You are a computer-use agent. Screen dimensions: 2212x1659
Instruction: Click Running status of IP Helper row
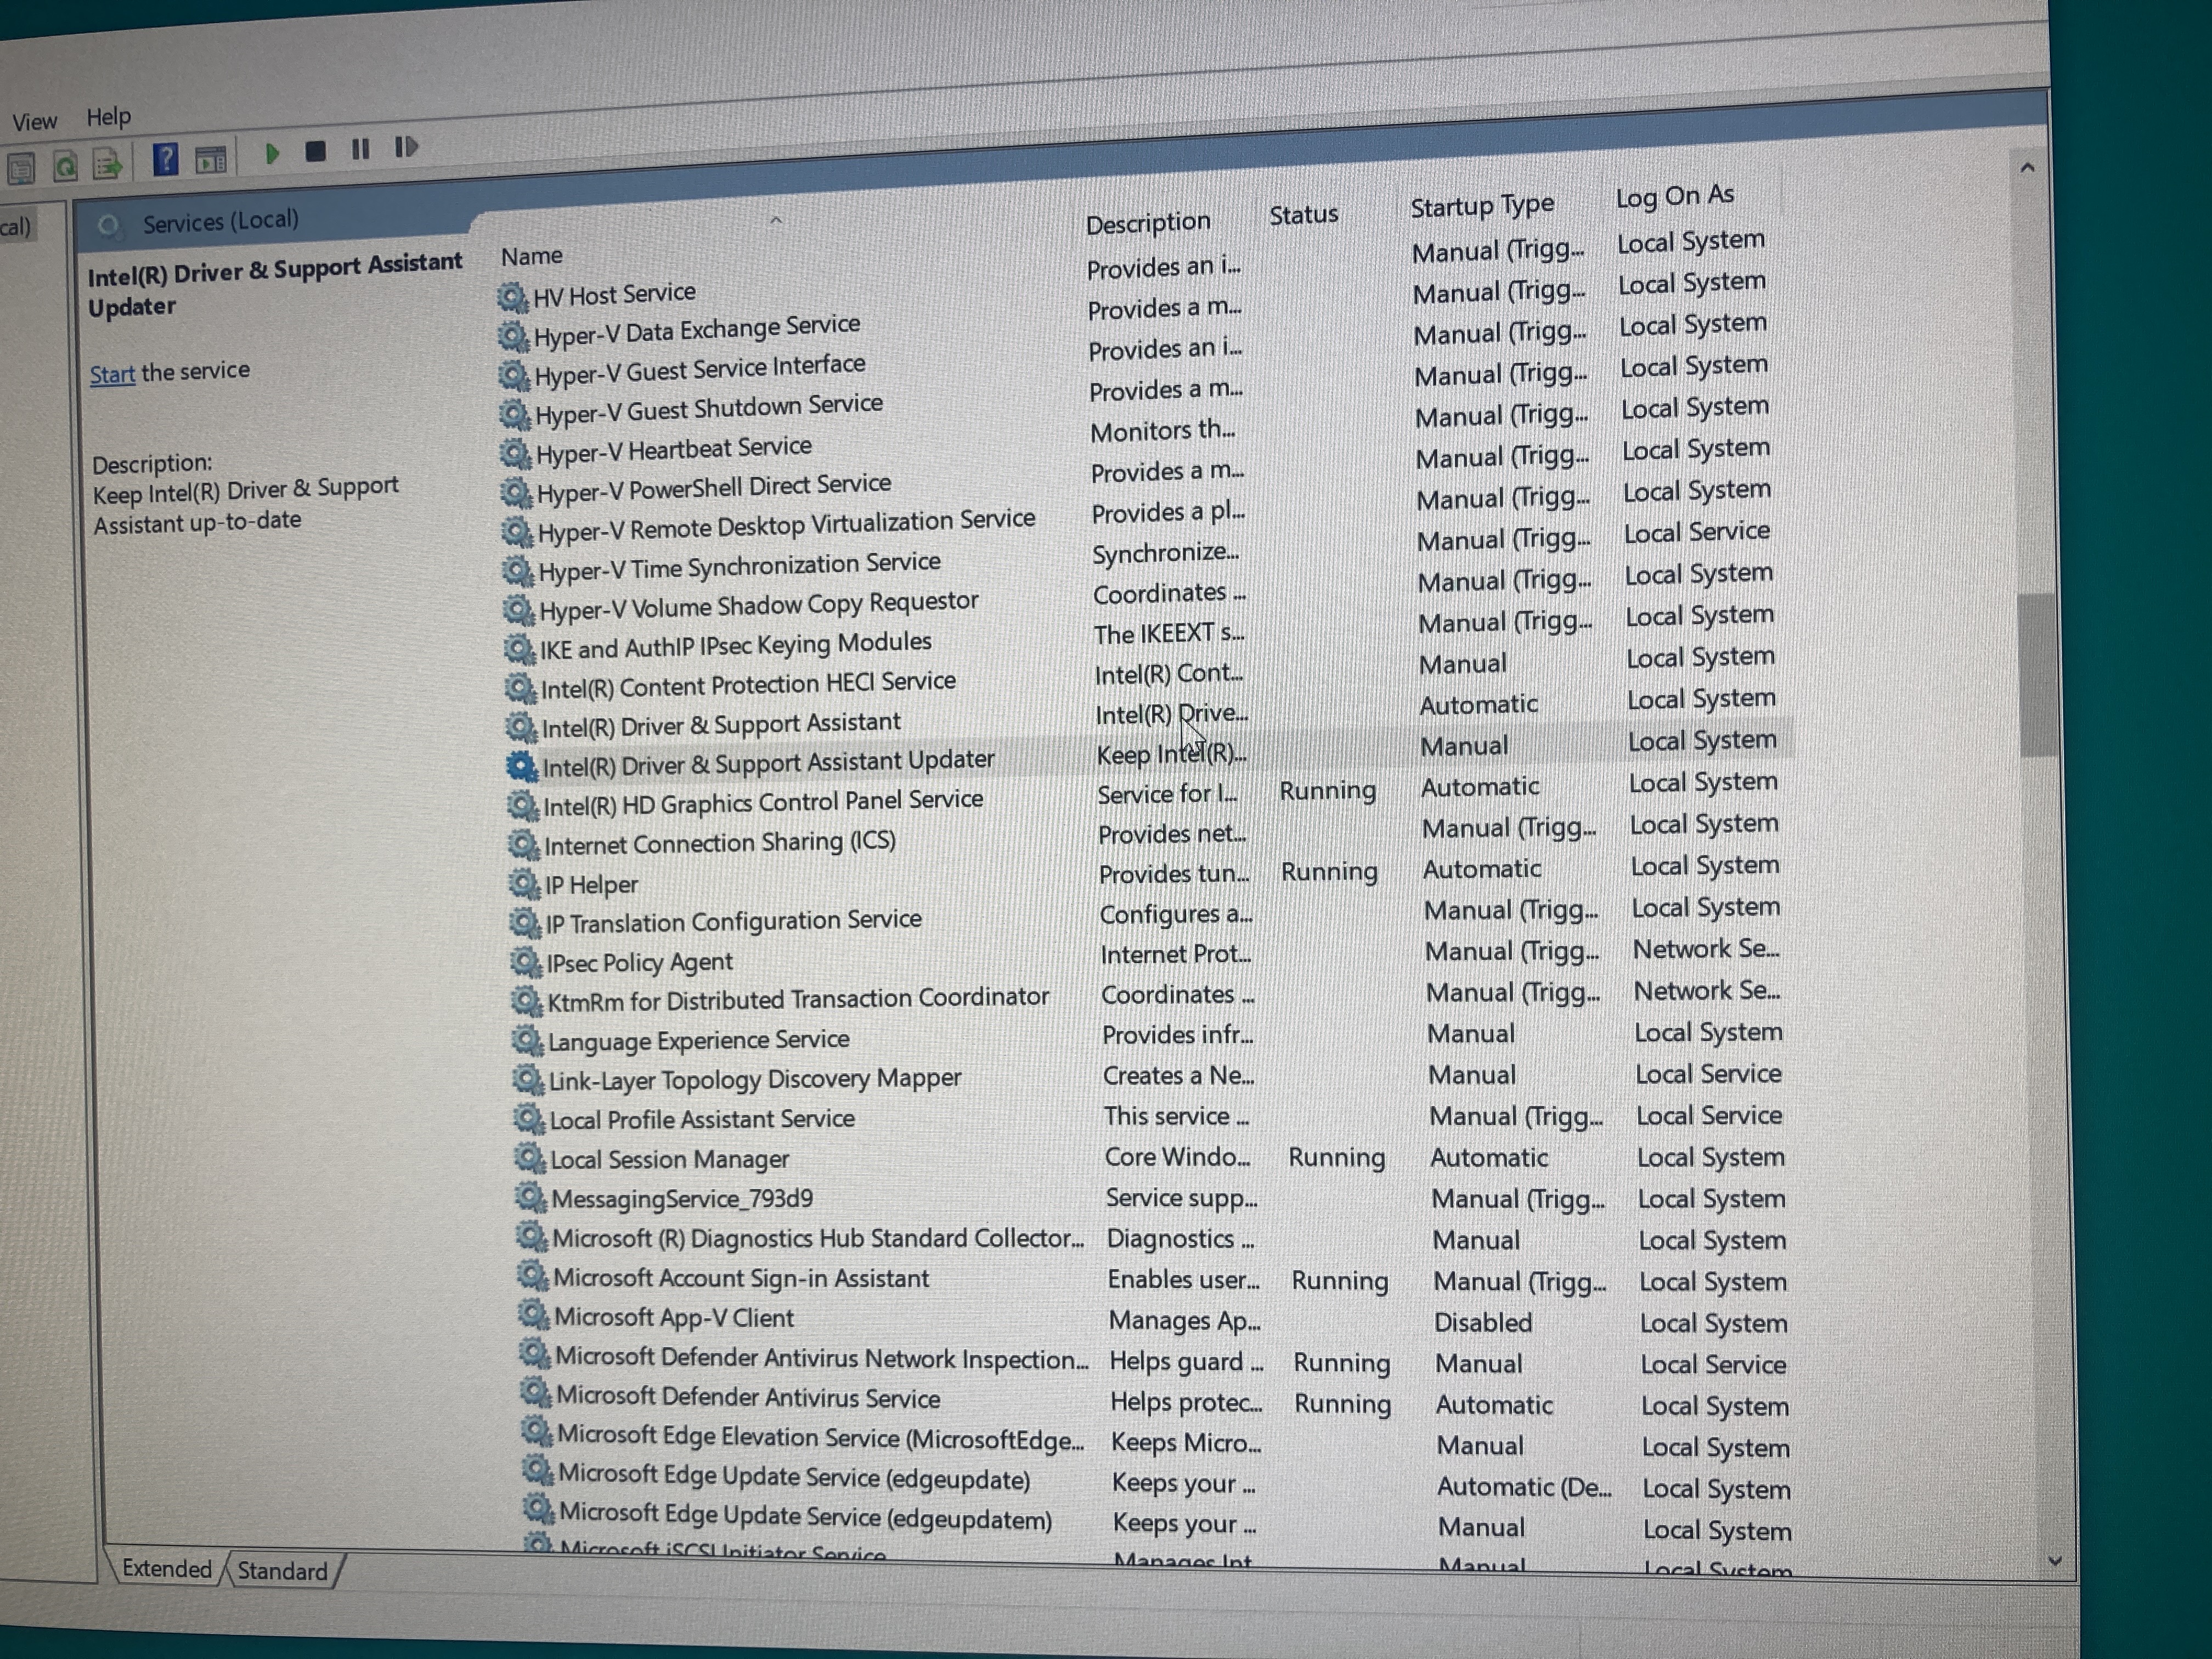[x=1329, y=872]
